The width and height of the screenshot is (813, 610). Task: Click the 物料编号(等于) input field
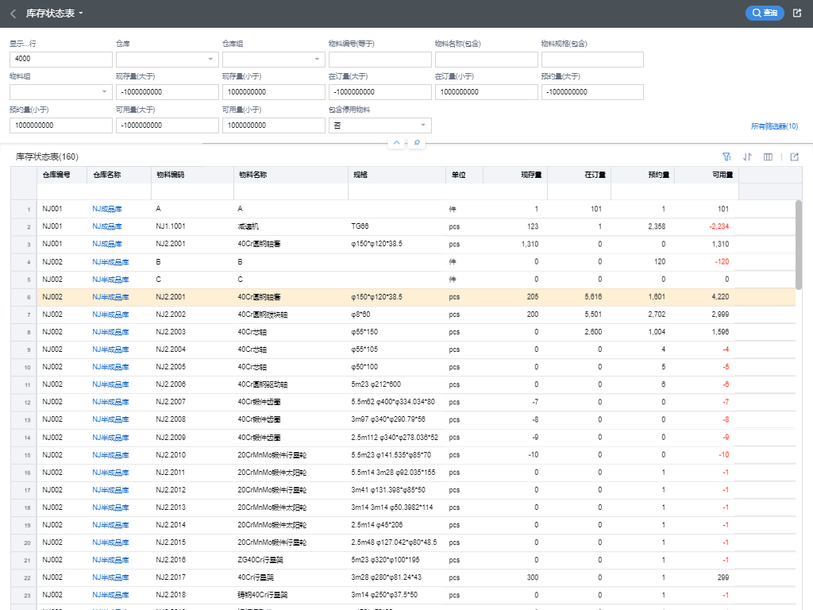(x=380, y=59)
